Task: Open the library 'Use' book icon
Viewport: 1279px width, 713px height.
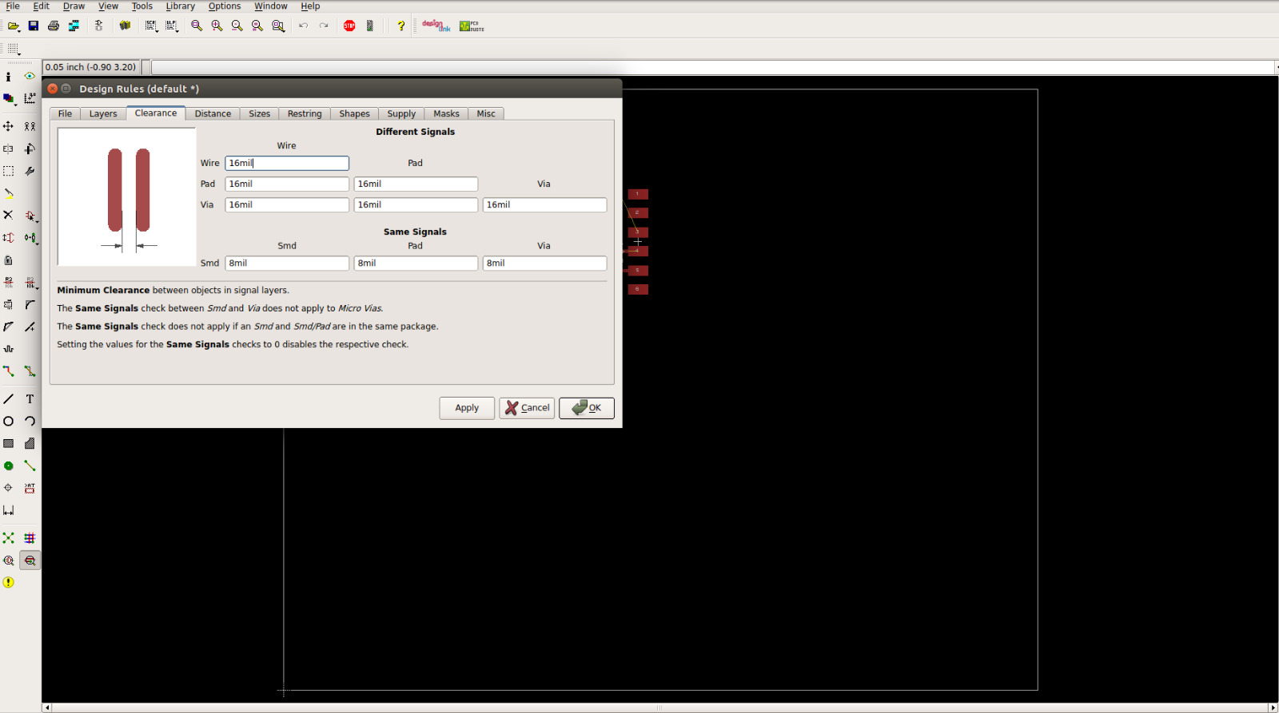Action: (125, 26)
